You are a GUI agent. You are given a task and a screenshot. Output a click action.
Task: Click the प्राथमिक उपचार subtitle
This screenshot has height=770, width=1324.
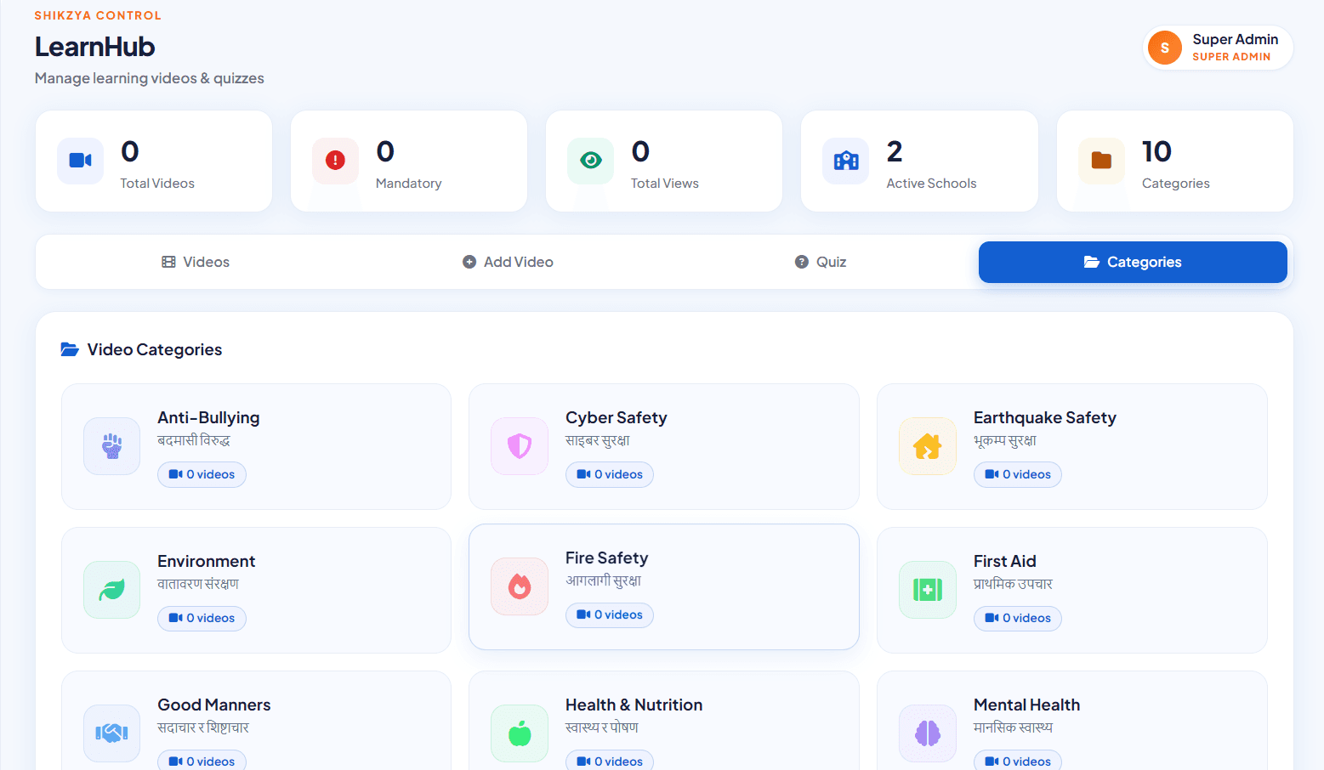click(1013, 584)
